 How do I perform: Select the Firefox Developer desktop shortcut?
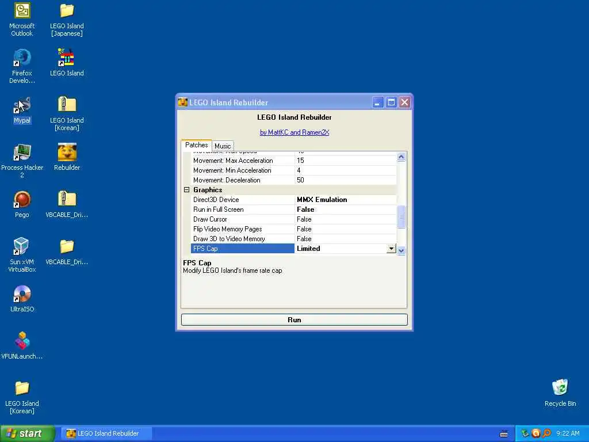[x=22, y=58]
